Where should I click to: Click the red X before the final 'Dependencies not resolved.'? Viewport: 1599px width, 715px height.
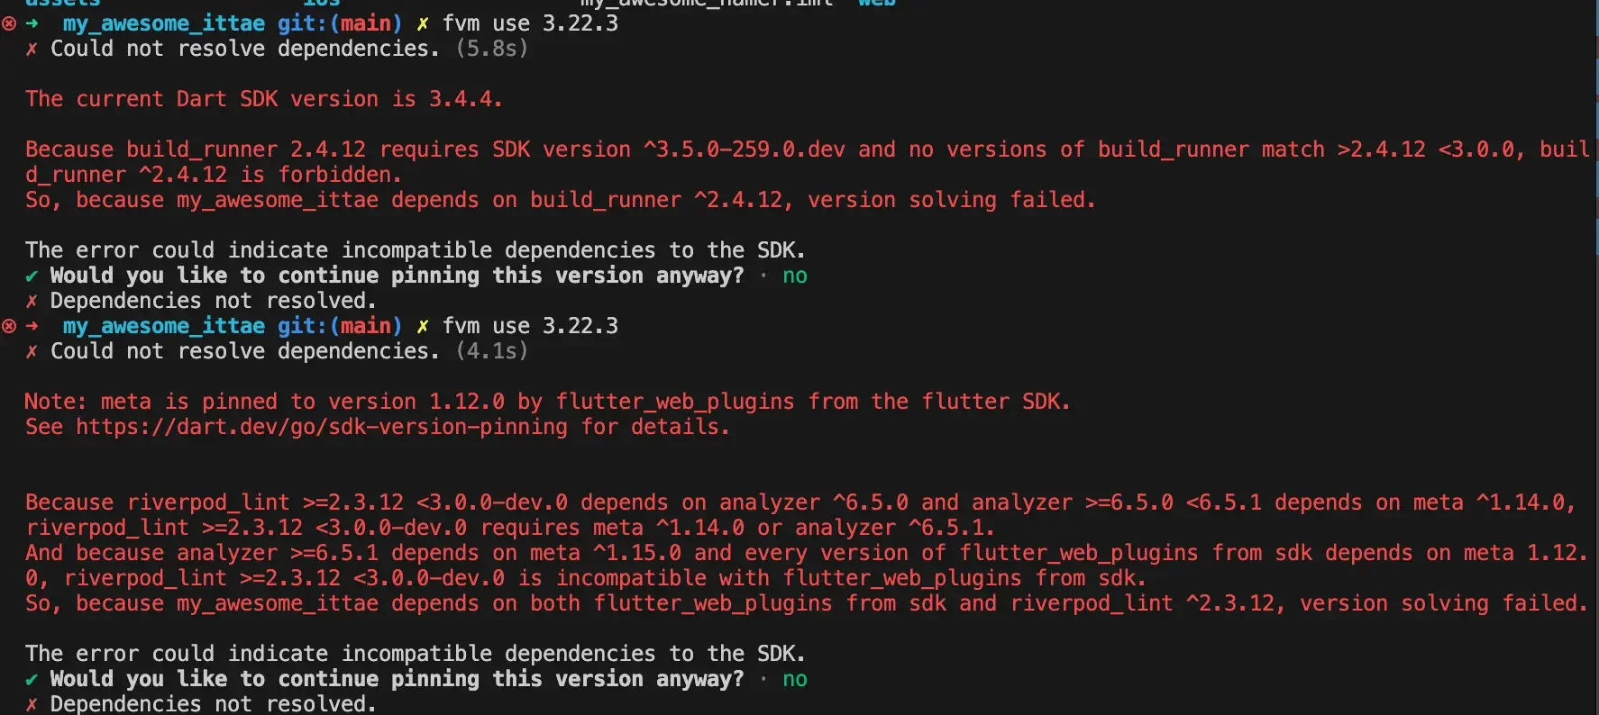pos(32,705)
